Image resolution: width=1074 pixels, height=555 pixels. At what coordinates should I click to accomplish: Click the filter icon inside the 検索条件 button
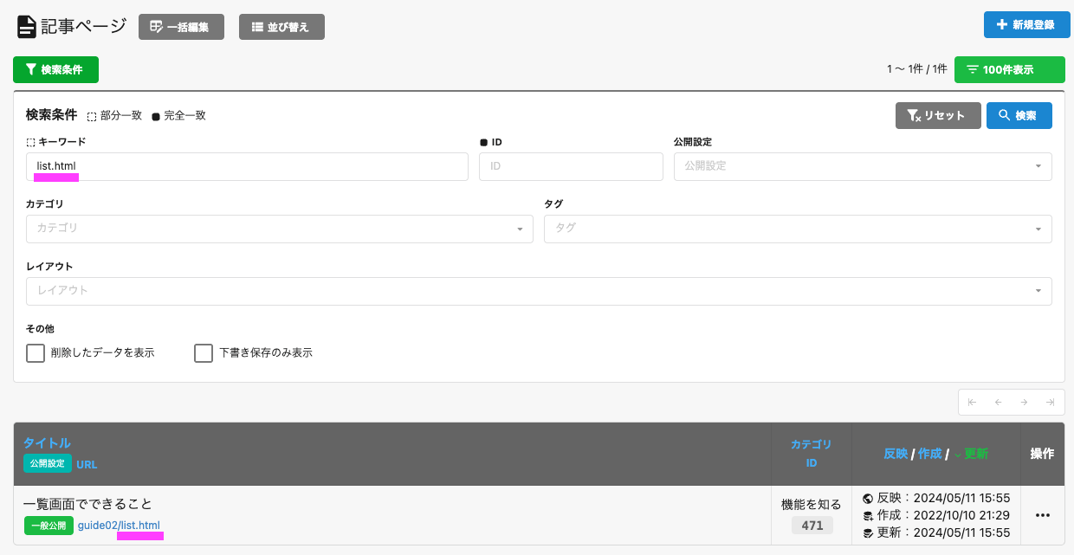(31, 69)
